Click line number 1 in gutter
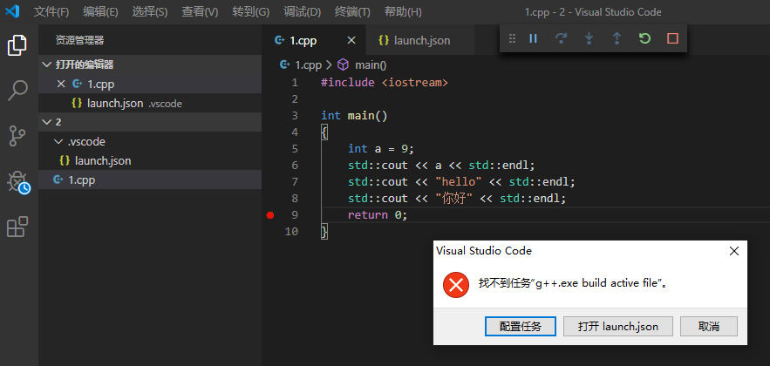 point(295,83)
